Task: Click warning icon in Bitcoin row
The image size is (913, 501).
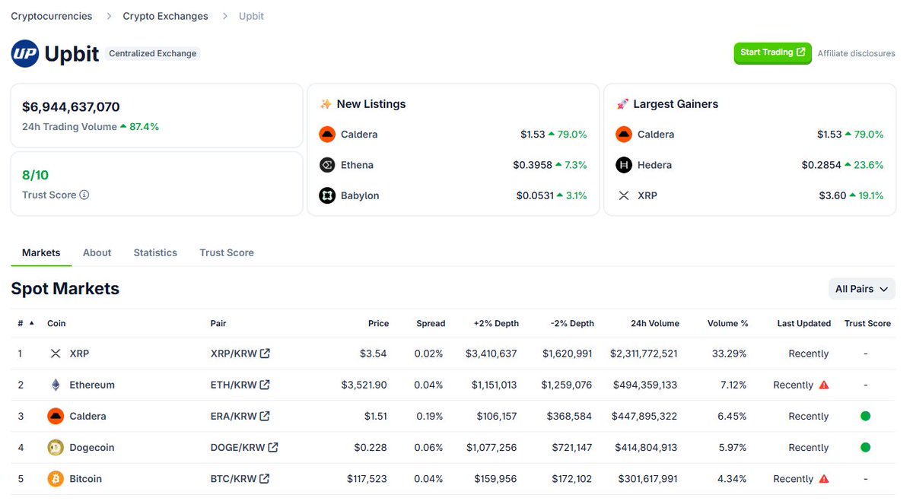Action: click(x=824, y=479)
